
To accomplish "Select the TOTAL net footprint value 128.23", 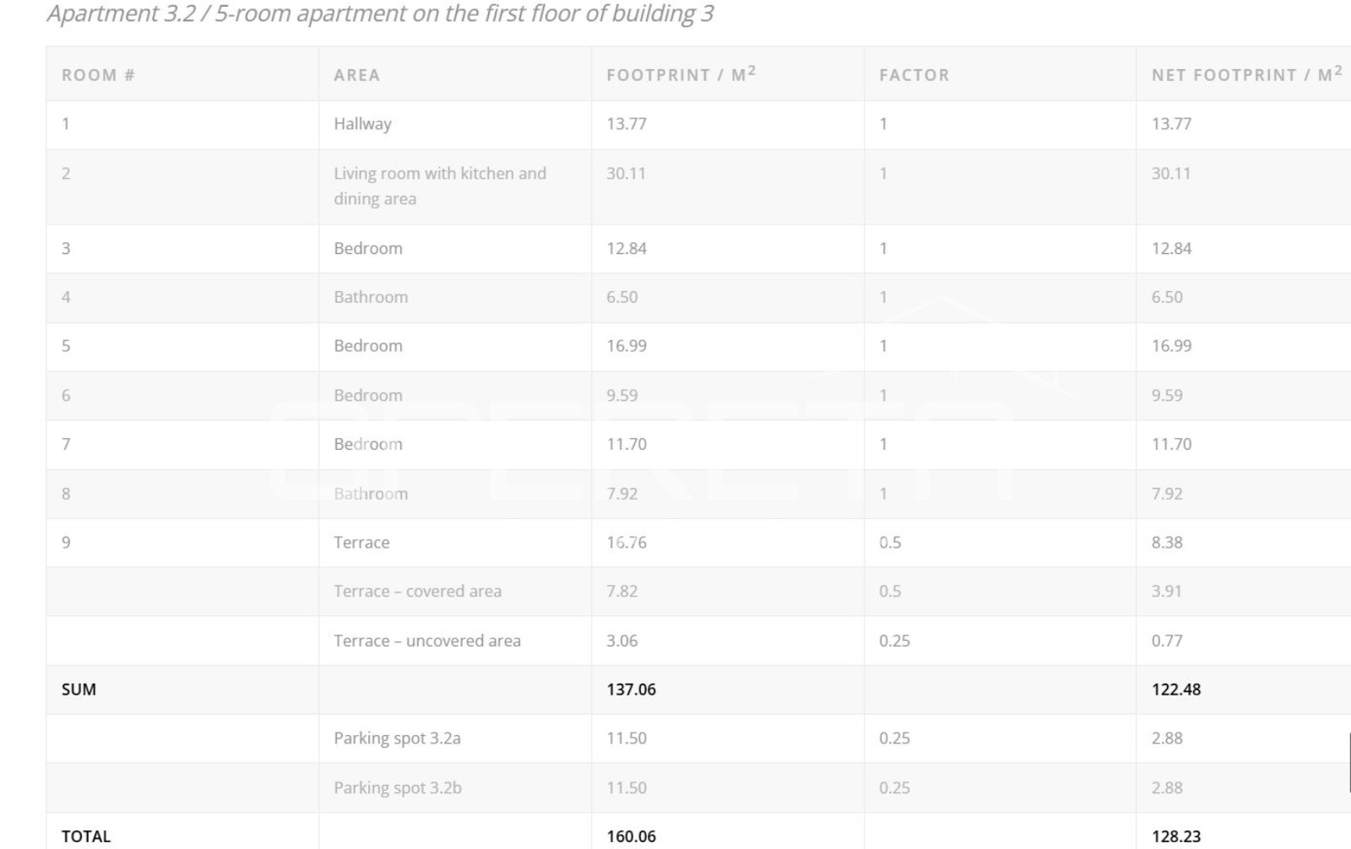I will (1175, 836).
